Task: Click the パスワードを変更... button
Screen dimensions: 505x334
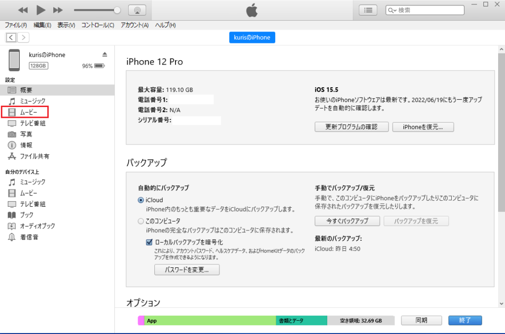Action: coord(187,269)
